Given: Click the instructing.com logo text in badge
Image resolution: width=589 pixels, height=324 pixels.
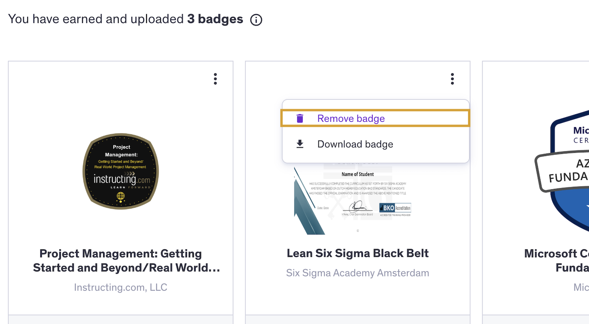Looking at the screenshot, I should pos(122,179).
